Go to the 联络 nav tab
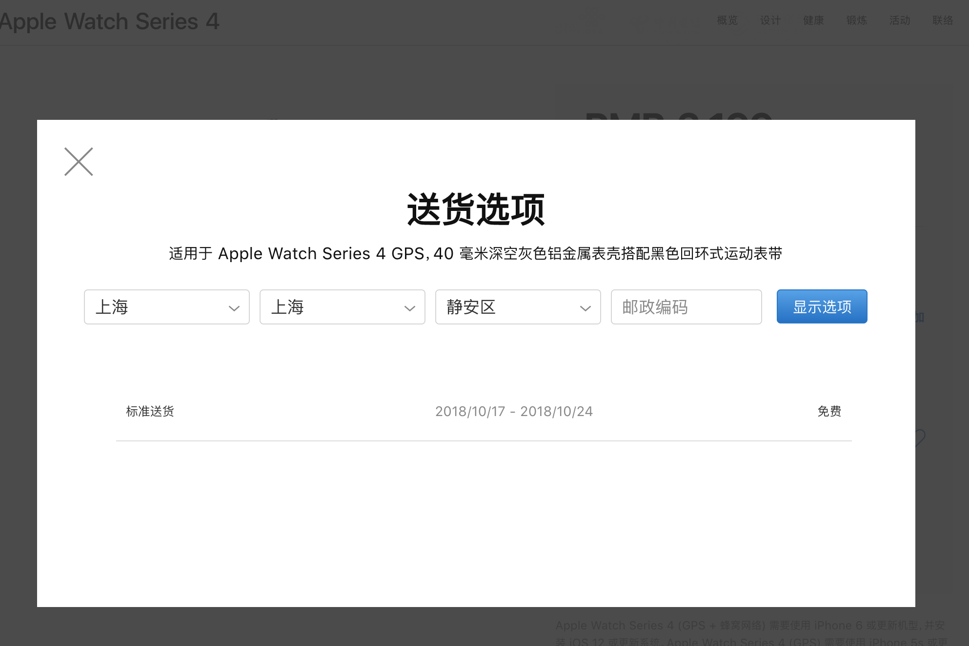Image resolution: width=969 pixels, height=646 pixels. [943, 20]
